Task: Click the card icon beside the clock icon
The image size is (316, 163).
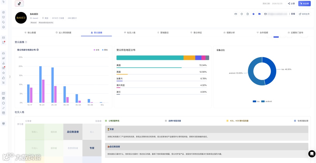Action: coord(236,14)
